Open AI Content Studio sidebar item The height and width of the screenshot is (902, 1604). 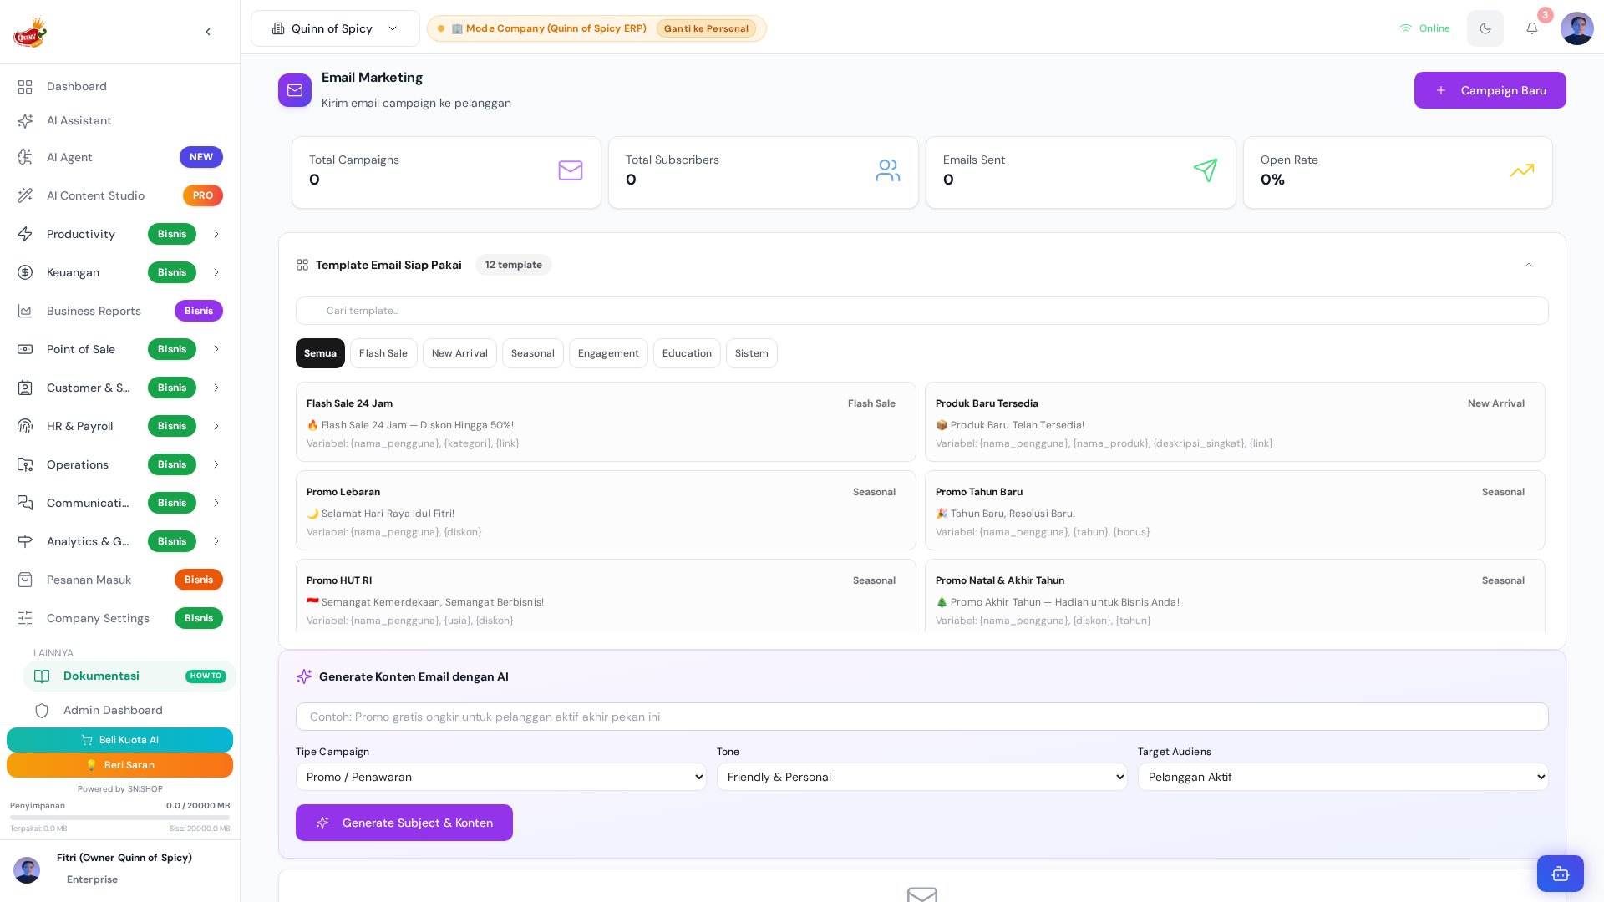119,195
